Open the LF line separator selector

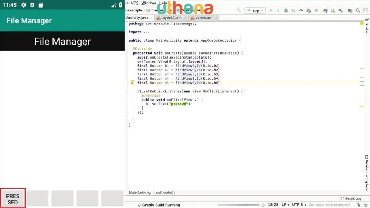pos(285,205)
